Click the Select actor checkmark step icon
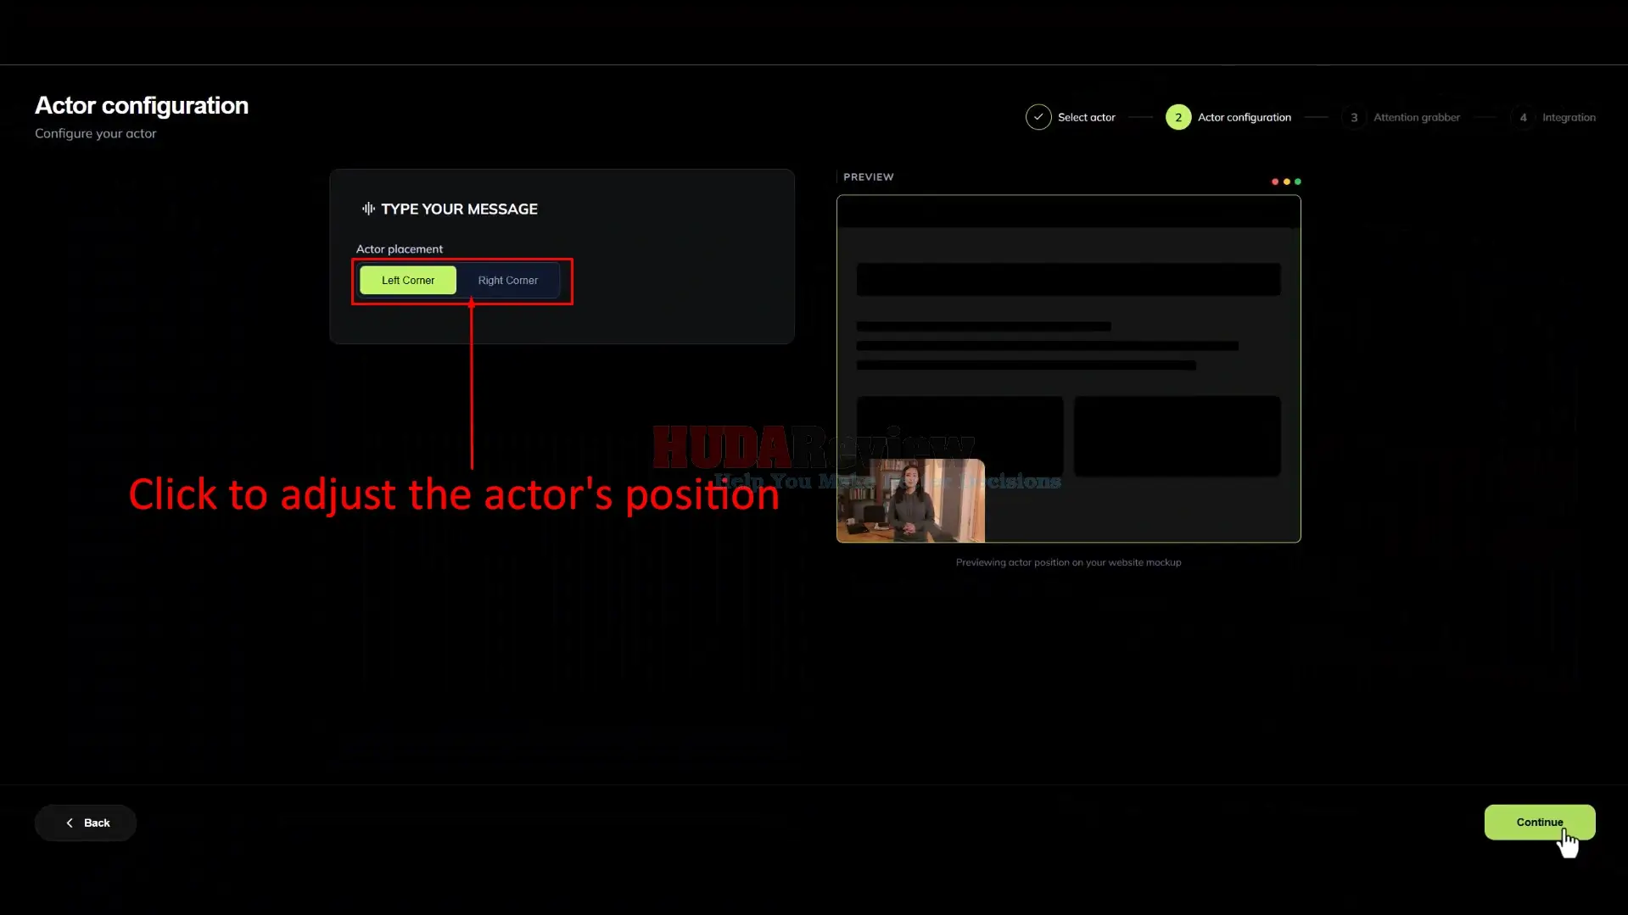Image resolution: width=1628 pixels, height=915 pixels. [1038, 117]
